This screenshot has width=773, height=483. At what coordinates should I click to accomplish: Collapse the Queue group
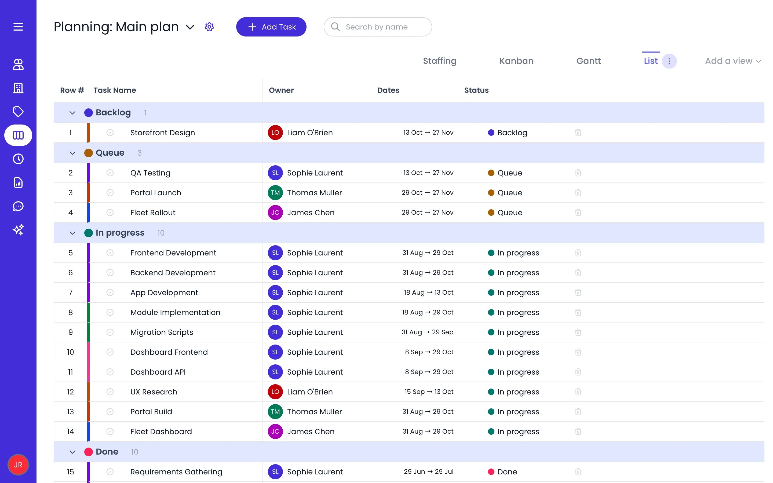(x=72, y=153)
